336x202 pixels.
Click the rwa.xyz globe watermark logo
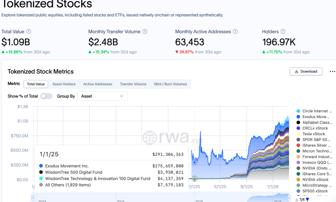click(x=150, y=138)
